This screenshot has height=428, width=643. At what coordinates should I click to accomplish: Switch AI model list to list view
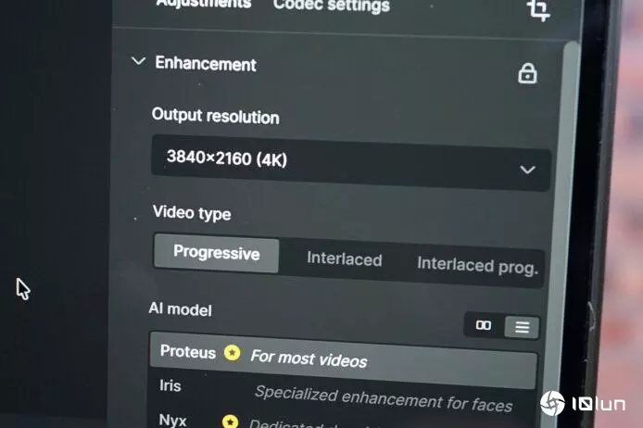pos(522,327)
